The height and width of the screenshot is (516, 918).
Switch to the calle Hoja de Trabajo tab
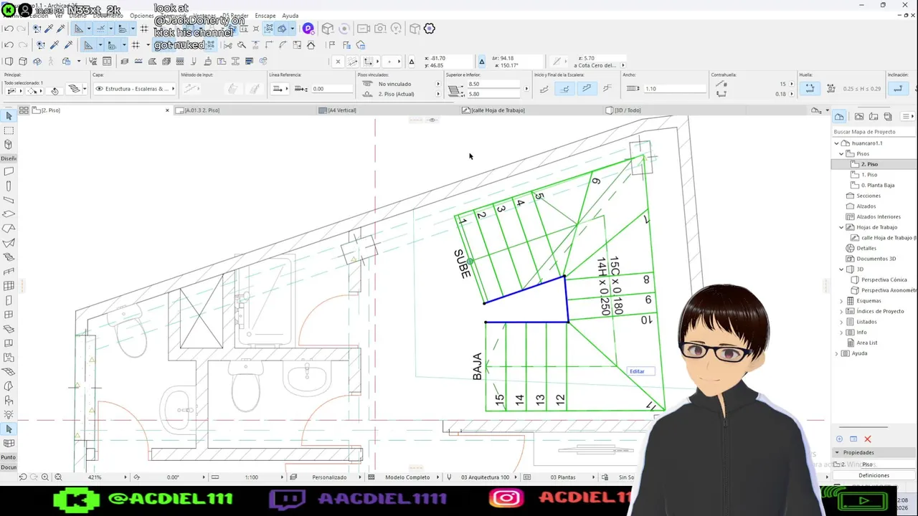tap(498, 110)
